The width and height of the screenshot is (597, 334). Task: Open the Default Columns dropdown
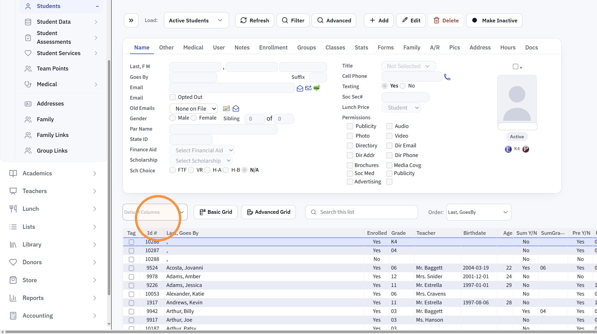click(x=155, y=212)
